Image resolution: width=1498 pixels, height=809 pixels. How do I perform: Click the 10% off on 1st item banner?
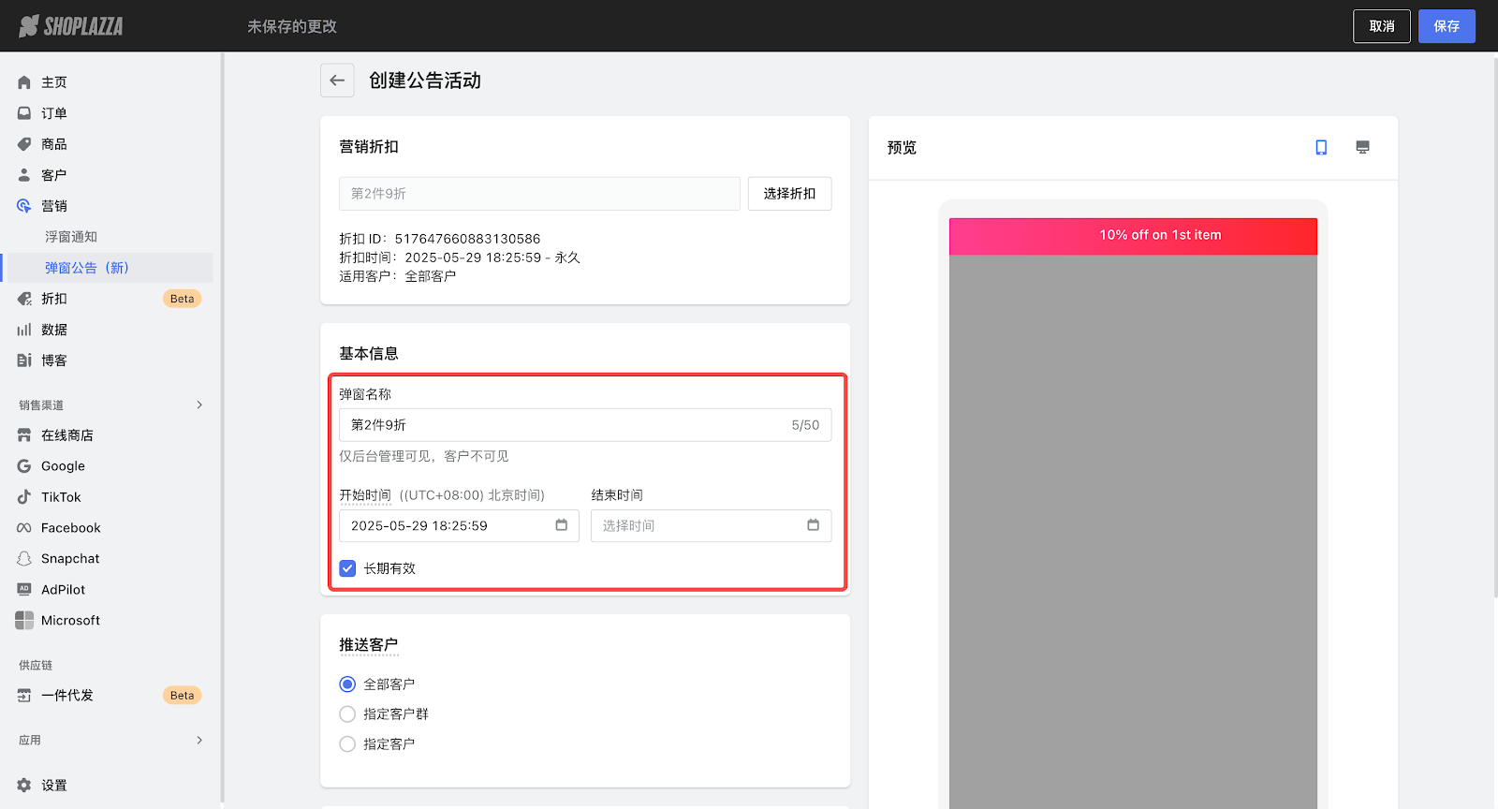(1133, 236)
